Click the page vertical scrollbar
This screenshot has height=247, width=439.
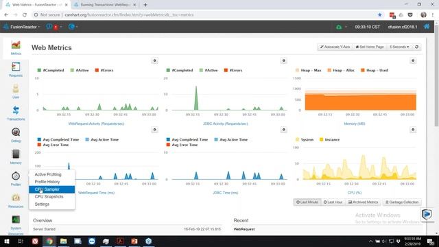point(436,75)
